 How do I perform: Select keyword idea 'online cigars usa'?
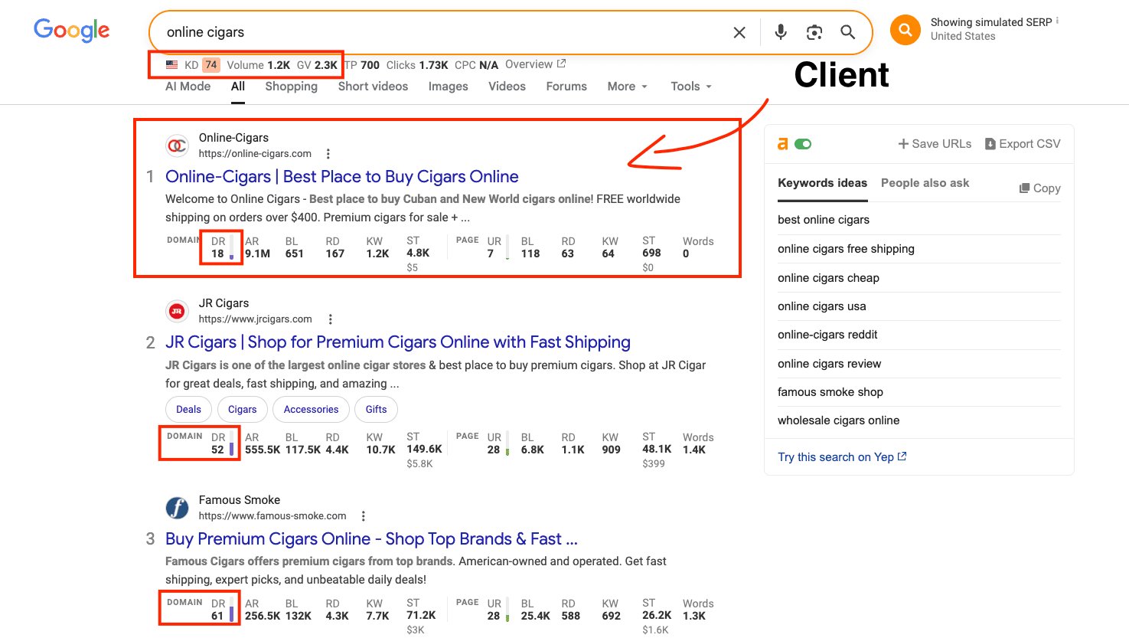822,306
